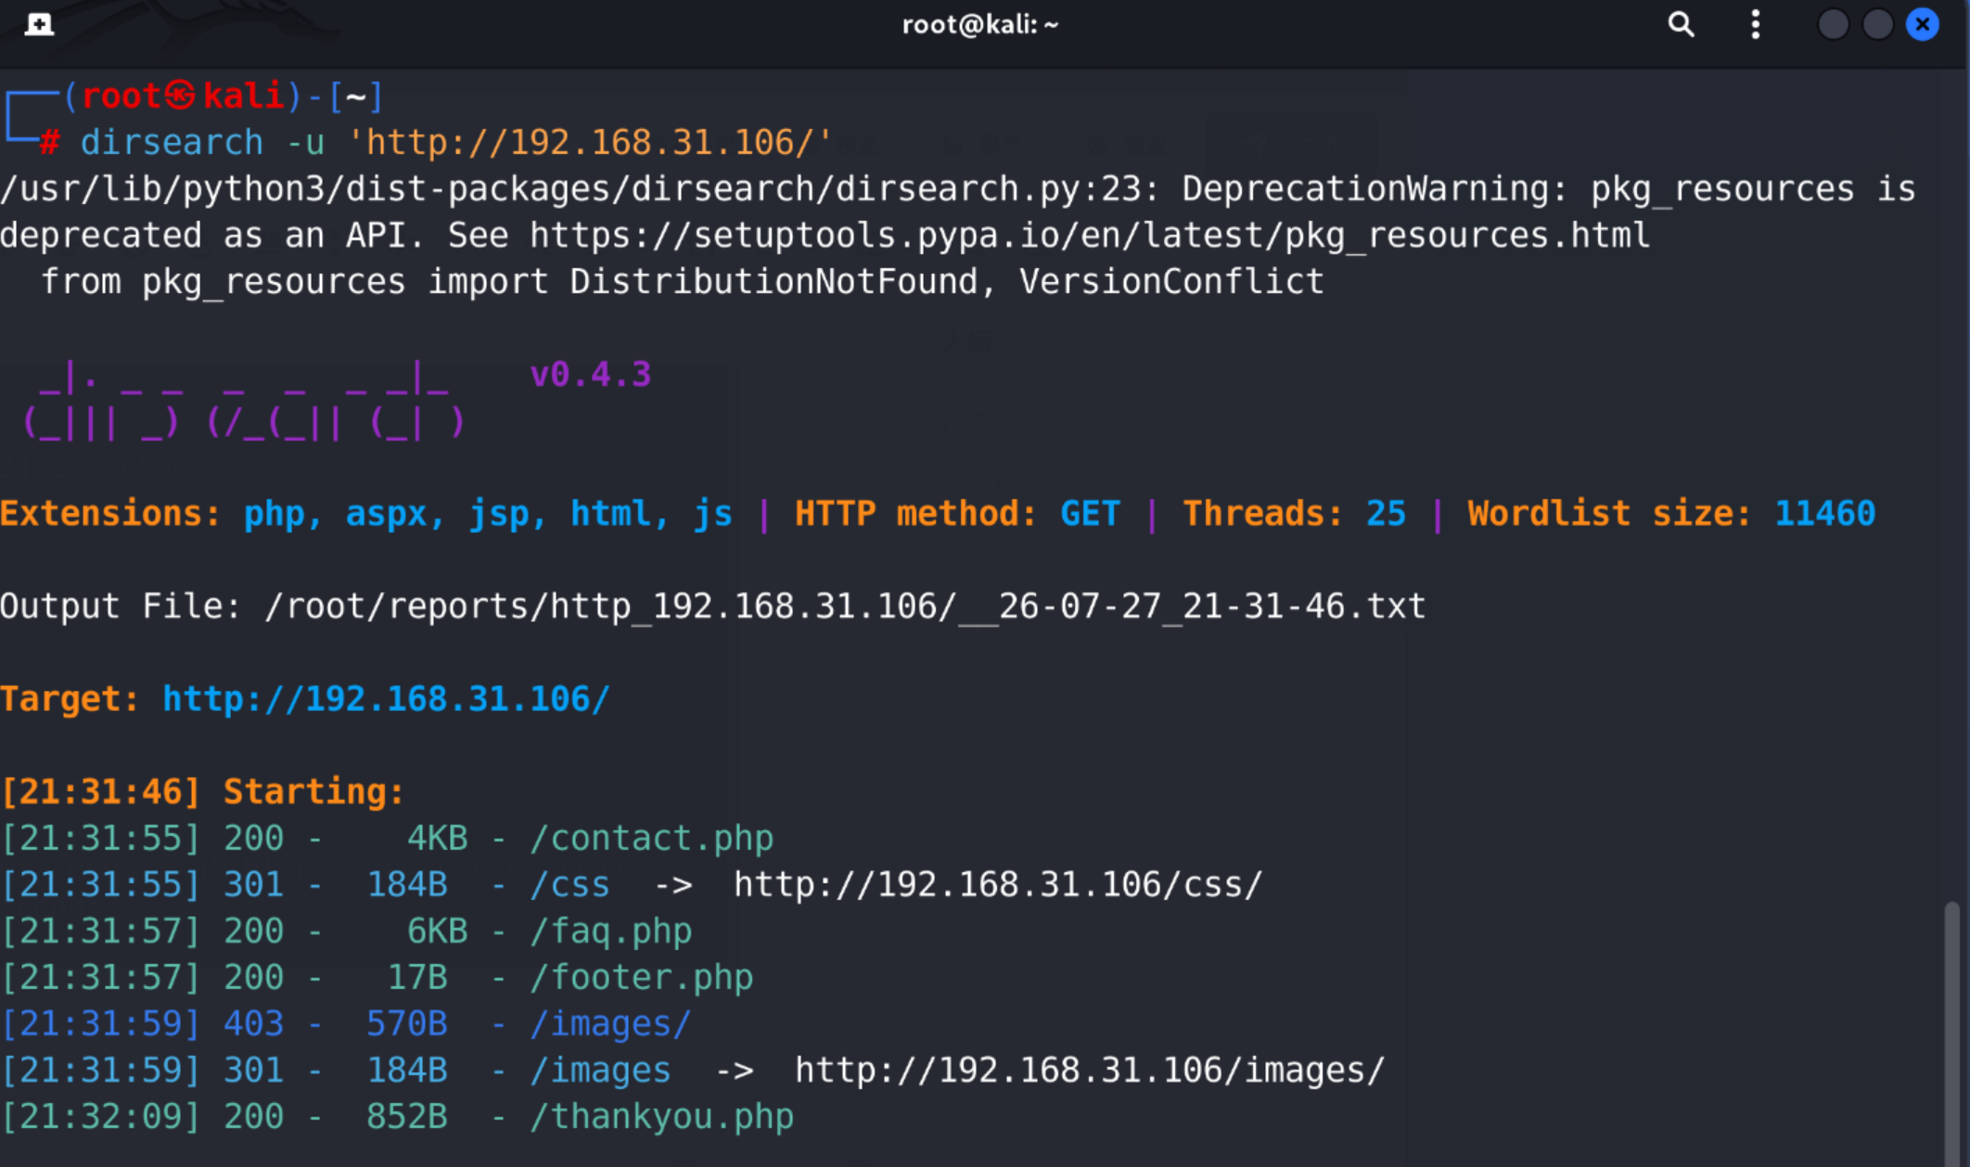The width and height of the screenshot is (1970, 1167).
Task: Open the redirect link http://192.168.31.106/css/
Action: point(998,885)
